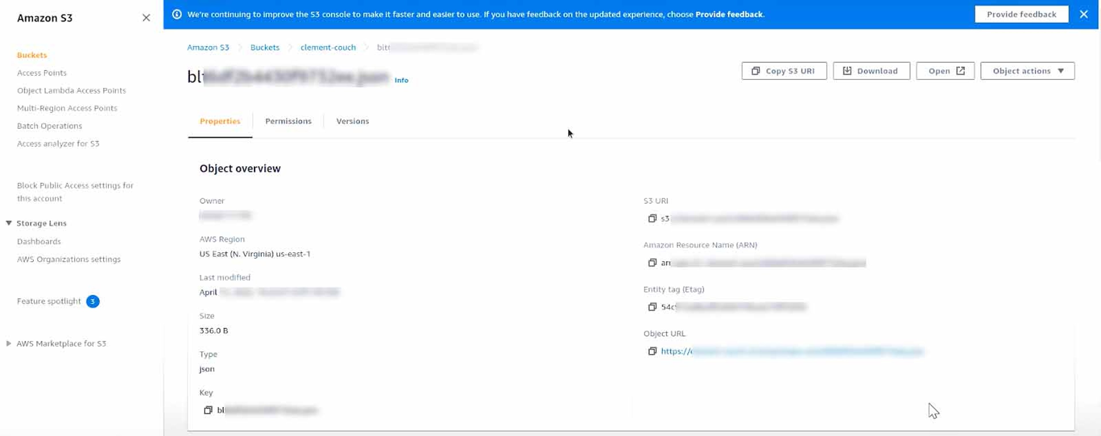This screenshot has height=436, width=1101.
Task: Copy the Entity tag (Etag) icon
Action: [x=652, y=307]
